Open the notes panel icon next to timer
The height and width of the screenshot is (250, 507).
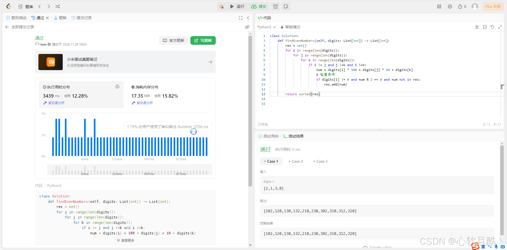pyautogui.click(x=286, y=6)
